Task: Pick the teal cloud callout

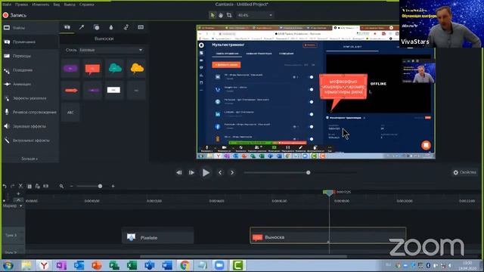Action: point(114,69)
